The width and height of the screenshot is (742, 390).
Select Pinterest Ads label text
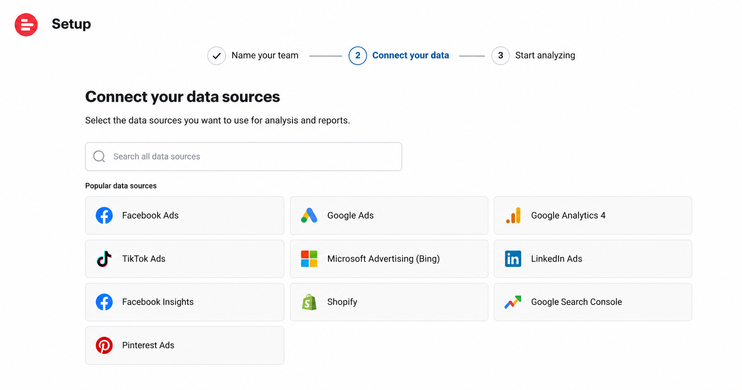[x=148, y=345]
